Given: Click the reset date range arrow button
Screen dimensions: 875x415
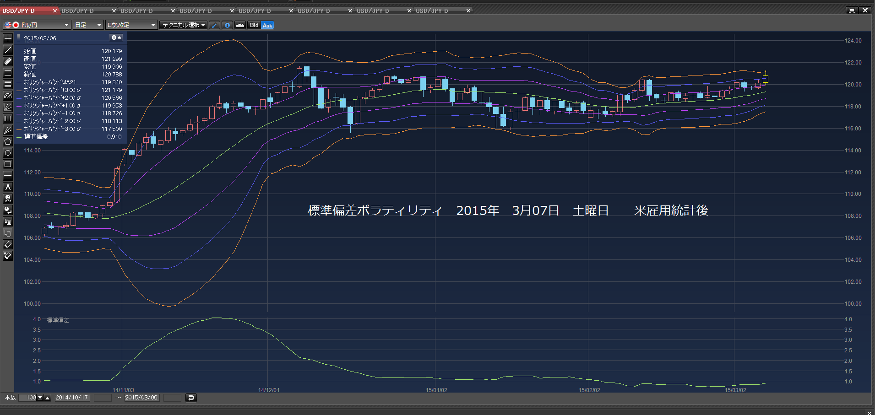Looking at the screenshot, I should point(191,398).
